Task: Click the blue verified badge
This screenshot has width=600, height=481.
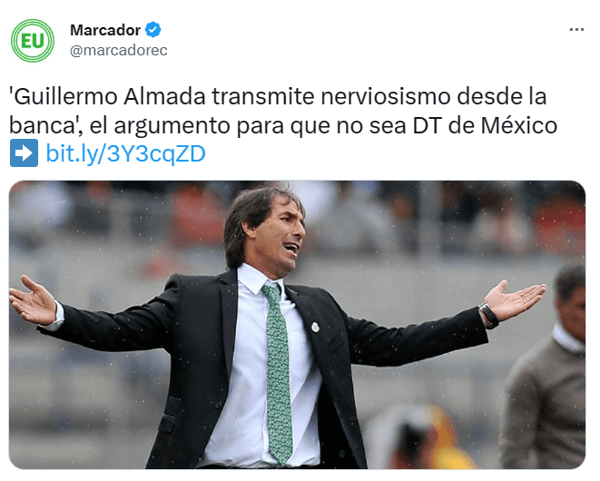Action: pyautogui.click(x=153, y=30)
